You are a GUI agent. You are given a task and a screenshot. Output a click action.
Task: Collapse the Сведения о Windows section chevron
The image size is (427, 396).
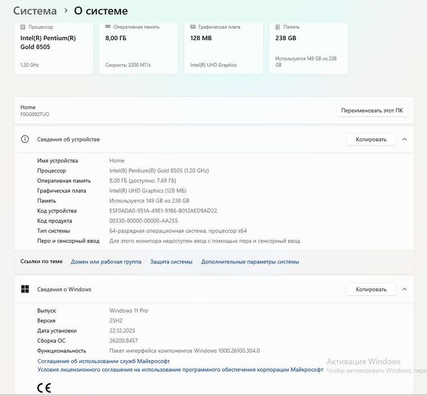pyautogui.click(x=404, y=289)
